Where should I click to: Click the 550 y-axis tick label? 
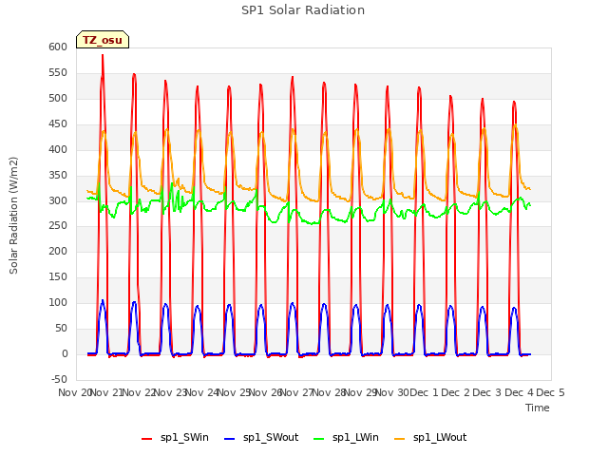tap(58, 72)
